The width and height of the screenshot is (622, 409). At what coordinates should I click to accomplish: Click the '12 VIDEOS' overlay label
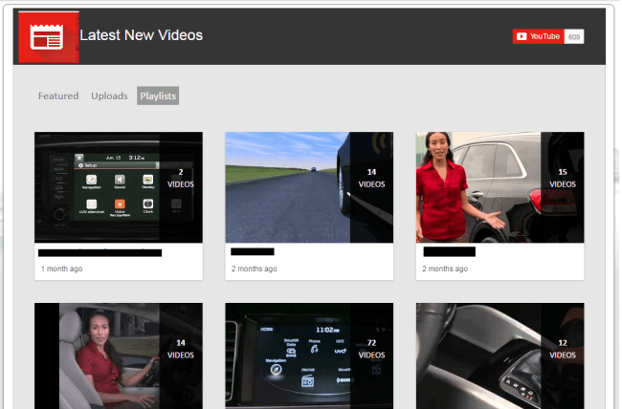(563, 349)
